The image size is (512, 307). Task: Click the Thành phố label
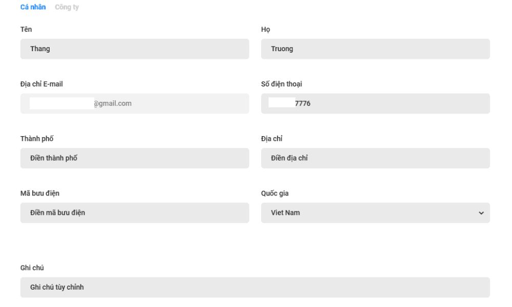pos(37,139)
